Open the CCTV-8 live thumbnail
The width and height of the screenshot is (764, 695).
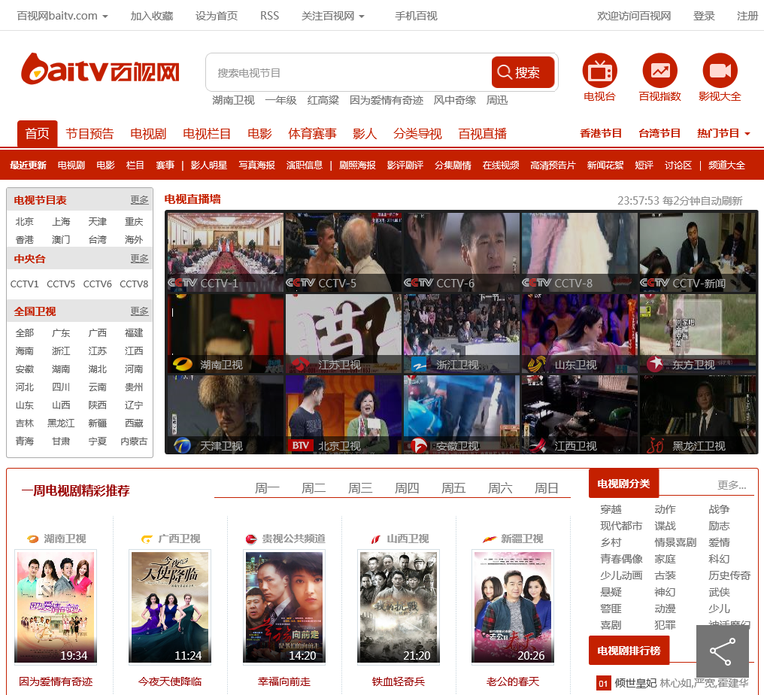point(579,252)
